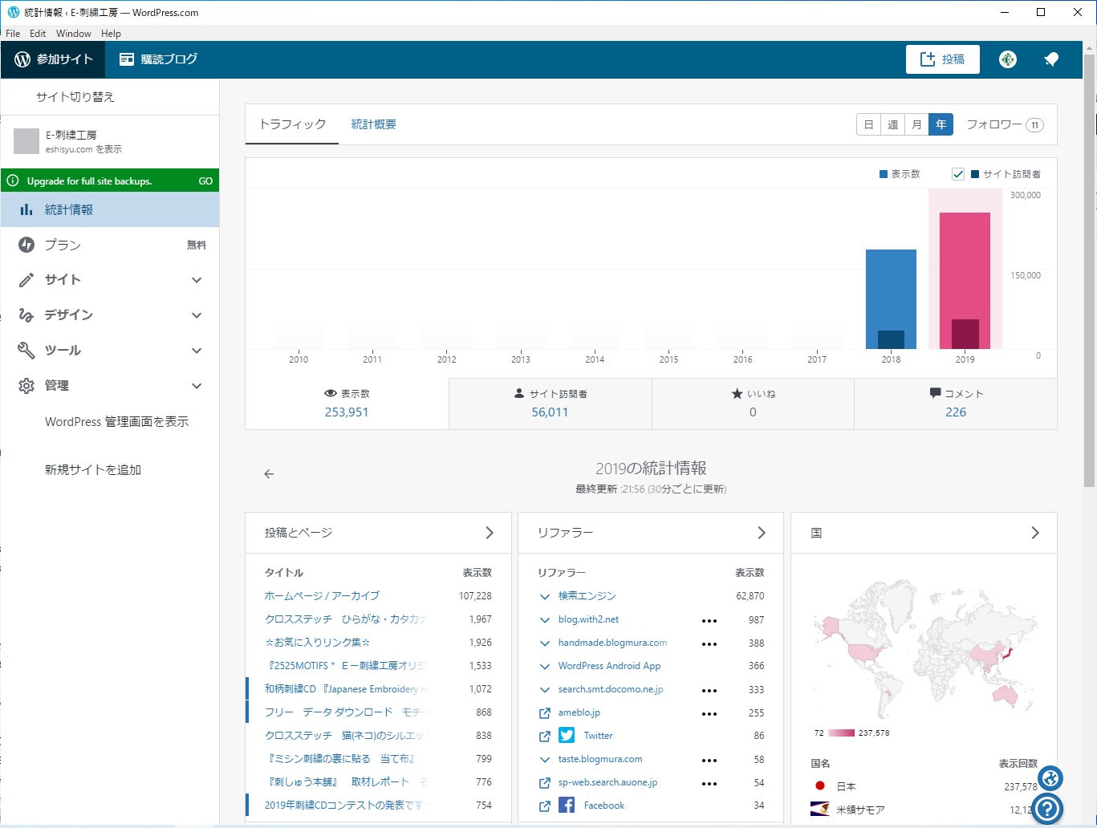Open WordPress 管理画面を表示 link
This screenshot has height=828, width=1097.
point(117,422)
